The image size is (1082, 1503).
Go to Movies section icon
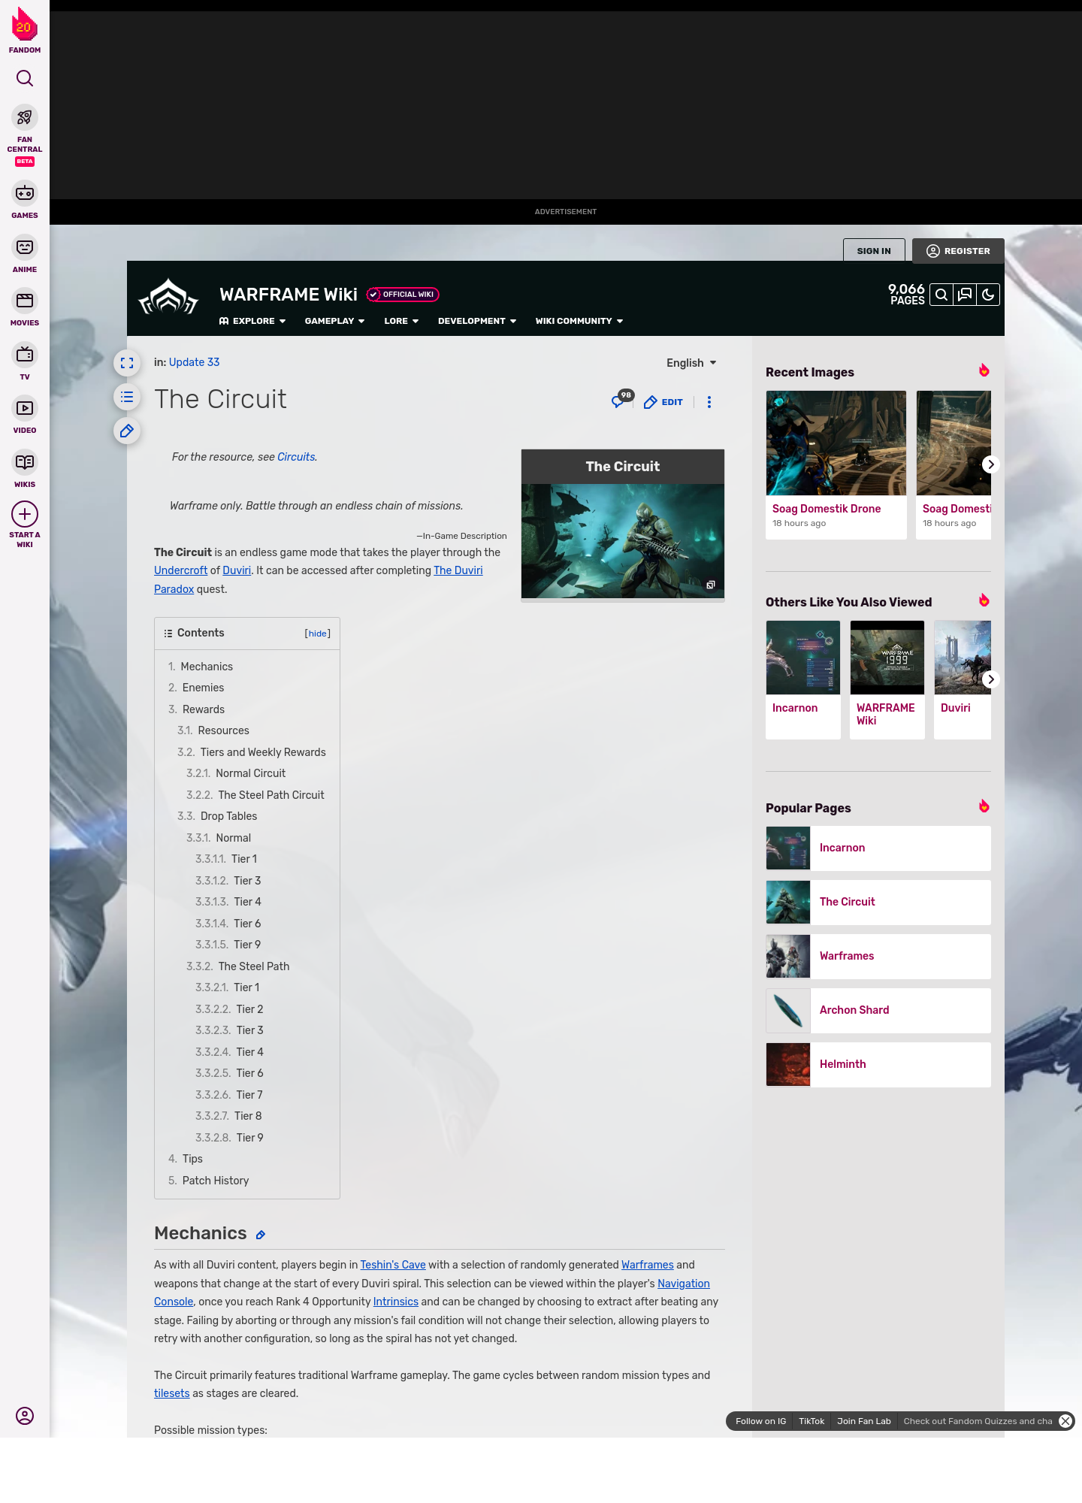[25, 301]
